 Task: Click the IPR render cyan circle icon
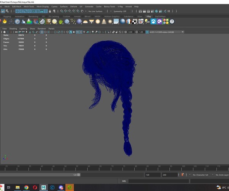[156, 11]
